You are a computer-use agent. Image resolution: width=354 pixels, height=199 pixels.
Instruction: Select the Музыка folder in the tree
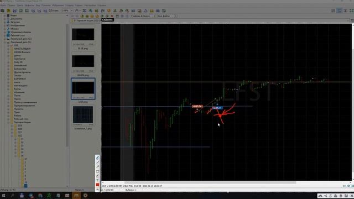pyautogui.click(x=14, y=29)
